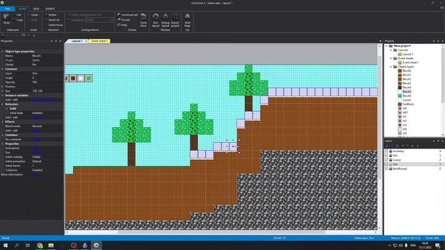Screen dimensions: 445x250
Task: Collapse the New project root node
Action: click(387, 46)
